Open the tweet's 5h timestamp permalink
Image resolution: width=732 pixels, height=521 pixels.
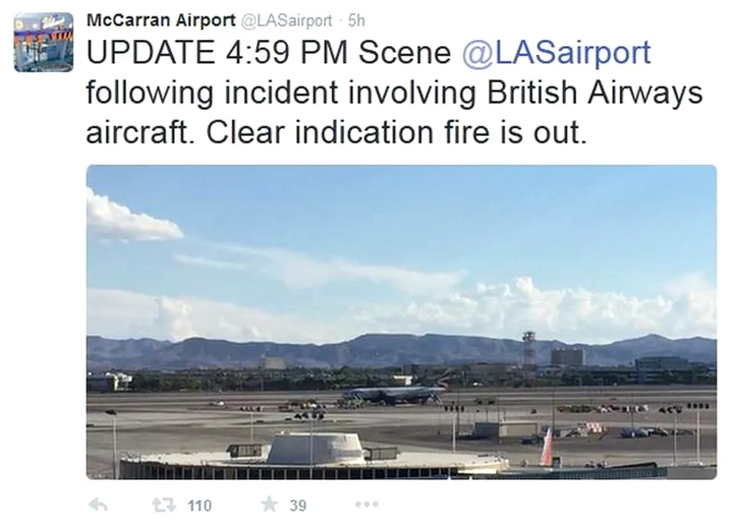(x=356, y=21)
